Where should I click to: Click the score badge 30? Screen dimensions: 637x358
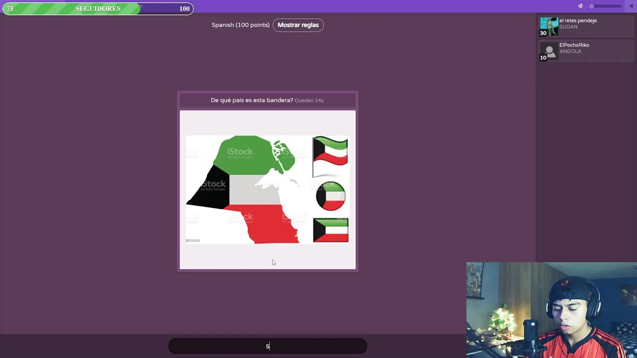pyautogui.click(x=543, y=33)
